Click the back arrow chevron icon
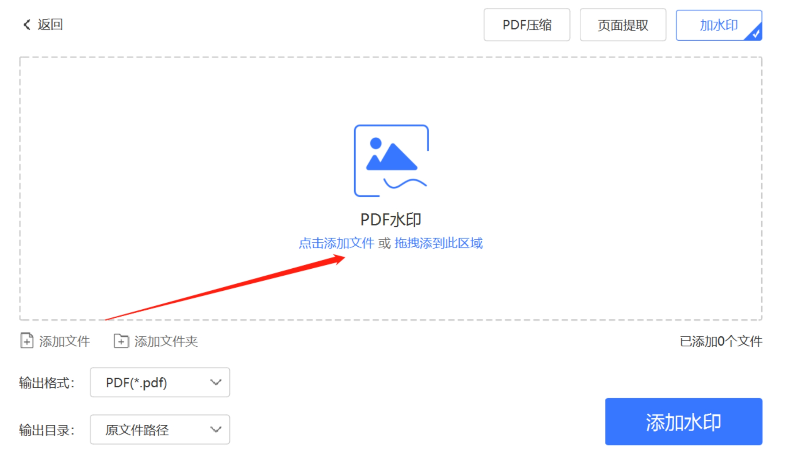 click(27, 25)
